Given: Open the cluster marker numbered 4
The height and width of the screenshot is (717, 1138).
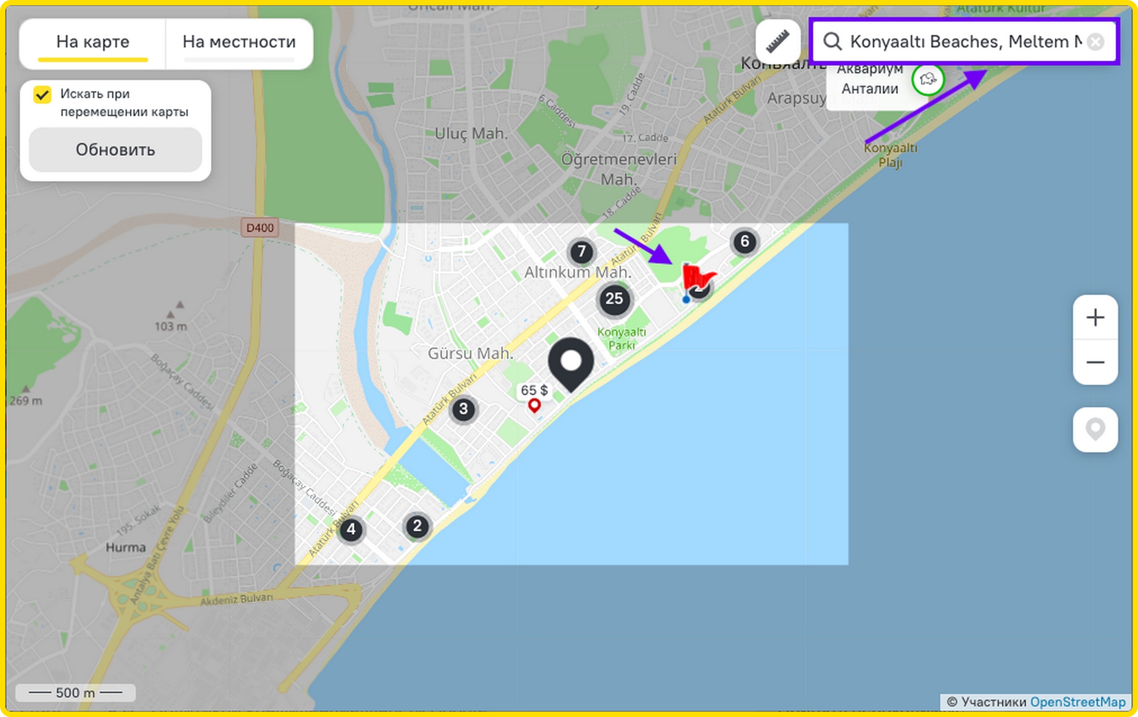Looking at the screenshot, I should 351,529.
